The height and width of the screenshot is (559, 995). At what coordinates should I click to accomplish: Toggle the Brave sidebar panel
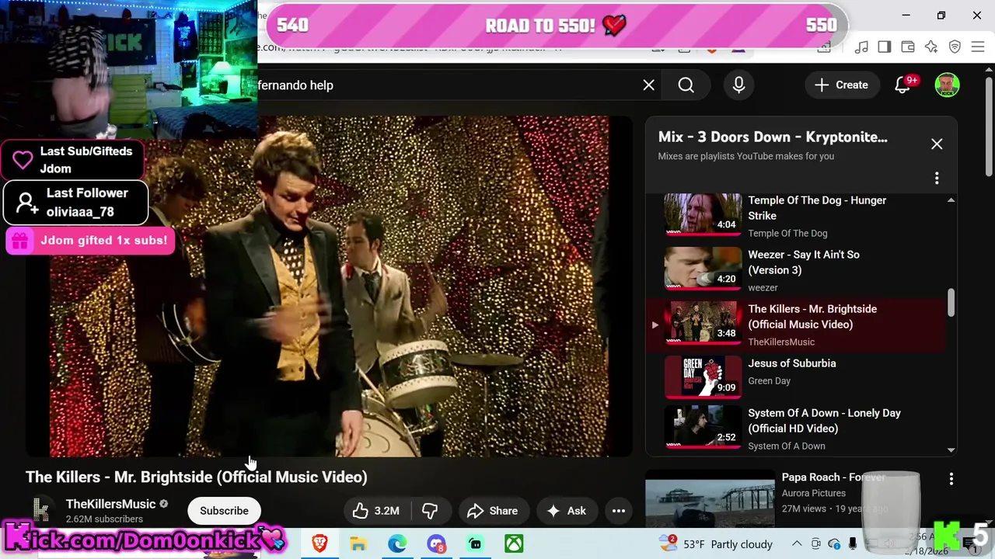coord(885,47)
